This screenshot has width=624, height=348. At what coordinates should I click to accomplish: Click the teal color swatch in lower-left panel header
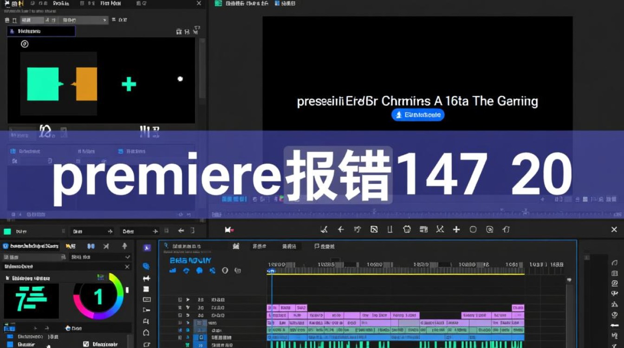7,232
